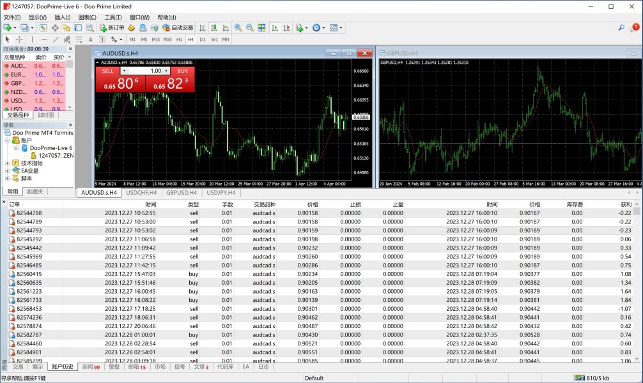The image size is (643, 383).
Task: Select the text label 'A' drawing tool
Action: click(90, 40)
